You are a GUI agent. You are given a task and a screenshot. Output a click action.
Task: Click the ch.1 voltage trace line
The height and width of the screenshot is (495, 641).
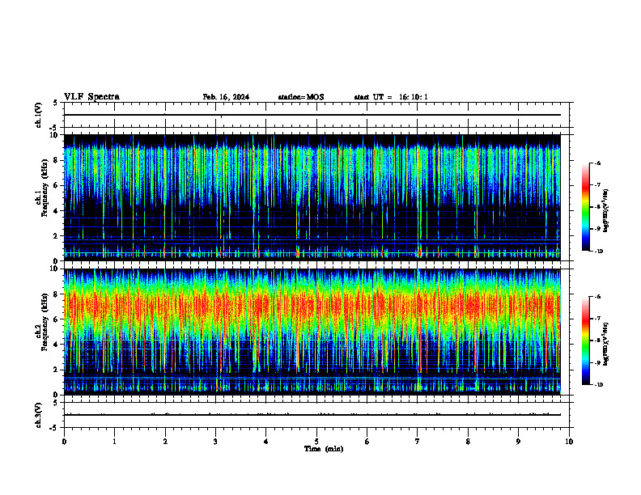pyautogui.click(x=312, y=115)
